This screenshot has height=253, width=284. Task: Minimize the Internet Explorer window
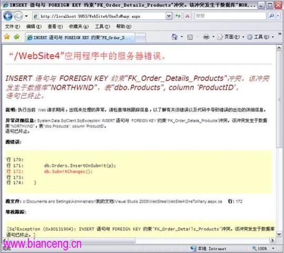(261, 5)
